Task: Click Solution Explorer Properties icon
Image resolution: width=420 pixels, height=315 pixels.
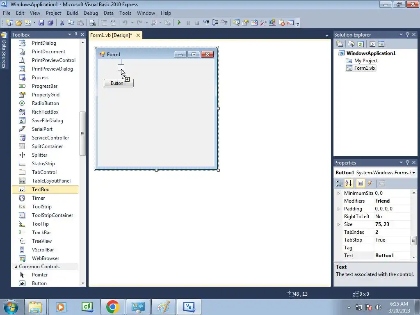Action: click(x=340, y=44)
